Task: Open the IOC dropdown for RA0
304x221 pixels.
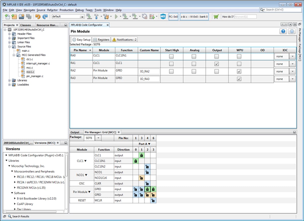Action: coord(292,56)
